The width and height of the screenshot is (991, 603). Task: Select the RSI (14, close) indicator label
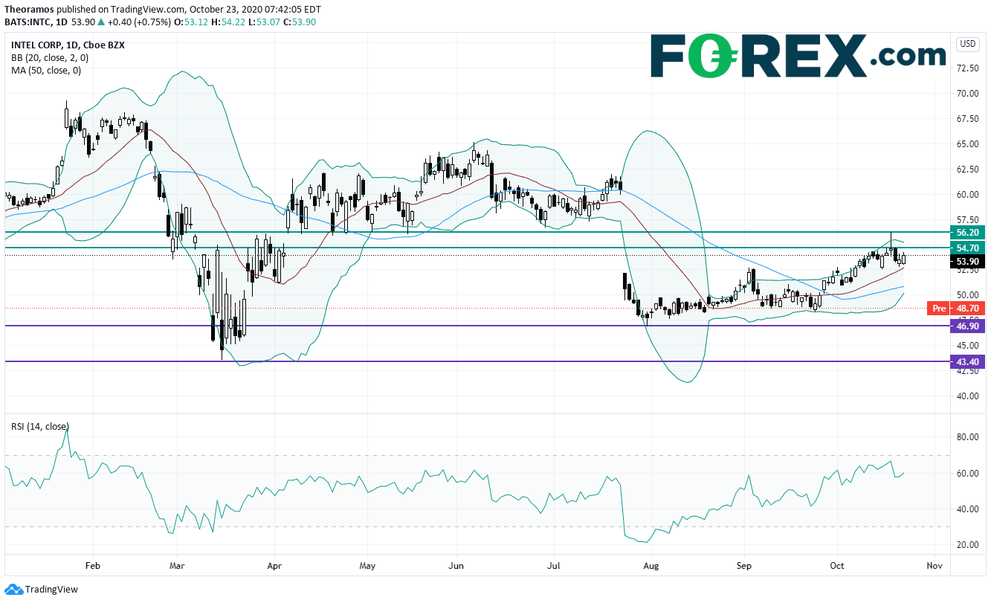click(x=42, y=426)
